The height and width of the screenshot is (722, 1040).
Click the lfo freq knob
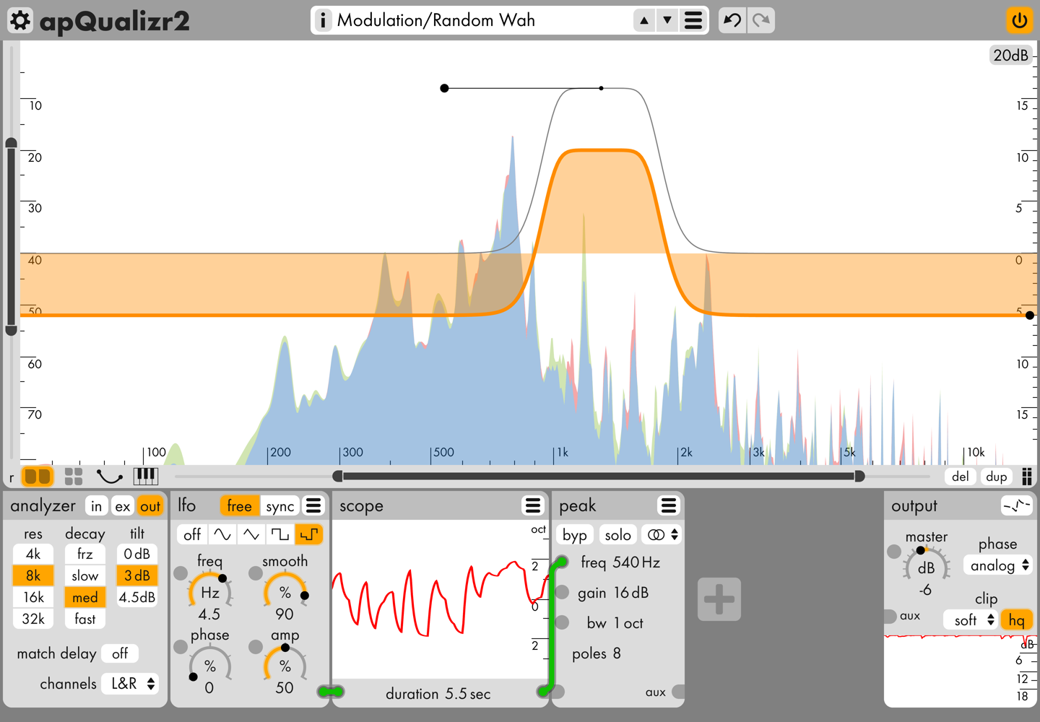[210, 592]
